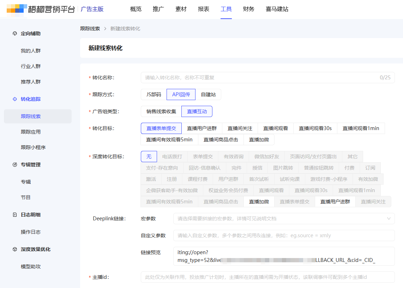Open 模型助攻 in the sidebar
The image size is (403, 288).
(x=31, y=266)
